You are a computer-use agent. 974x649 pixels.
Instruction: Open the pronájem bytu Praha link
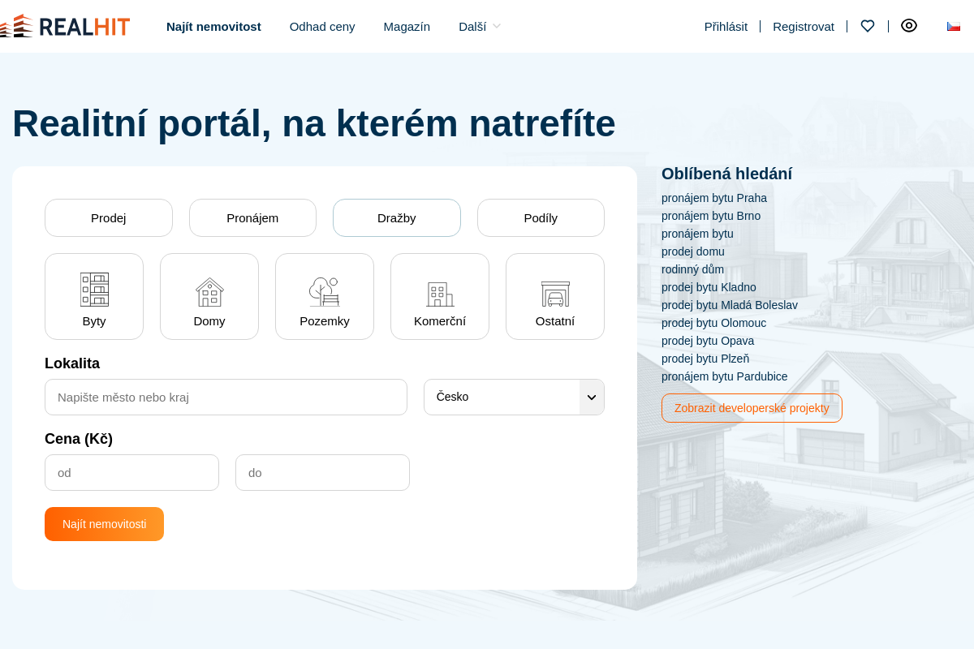(714, 198)
